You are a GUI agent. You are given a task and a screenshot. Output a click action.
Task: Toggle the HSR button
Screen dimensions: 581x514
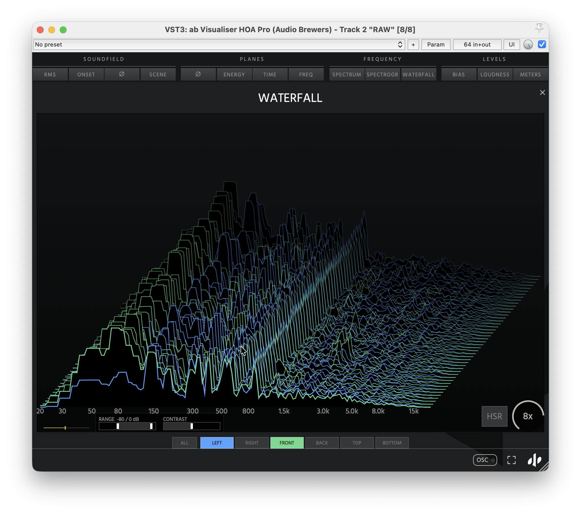point(494,416)
